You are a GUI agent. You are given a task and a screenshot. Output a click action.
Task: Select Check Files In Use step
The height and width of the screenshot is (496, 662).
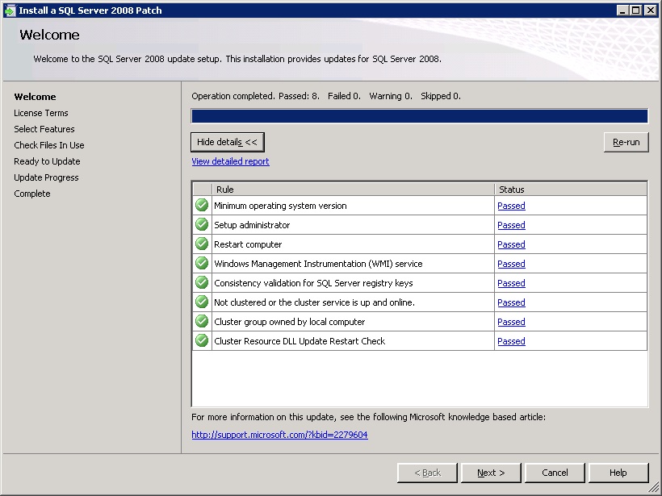coord(49,145)
